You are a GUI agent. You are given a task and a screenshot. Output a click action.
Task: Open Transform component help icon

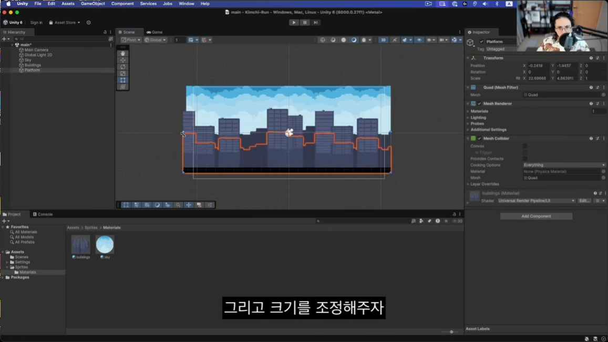(x=591, y=58)
